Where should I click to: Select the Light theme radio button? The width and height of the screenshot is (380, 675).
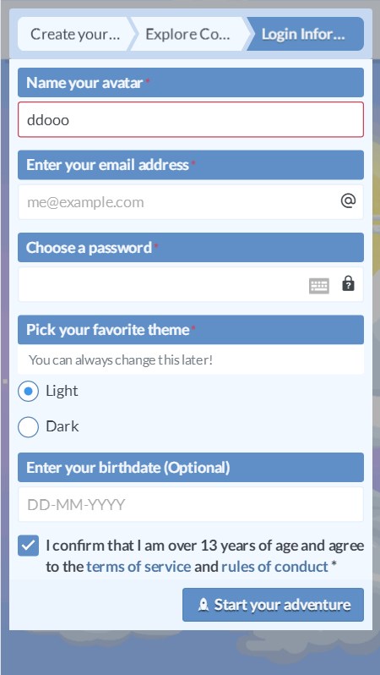[29, 392]
